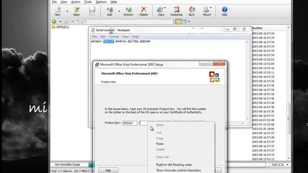Screen dimensions: 308x173
Task: Click the Notepad title bar icon
Action: 92,30
